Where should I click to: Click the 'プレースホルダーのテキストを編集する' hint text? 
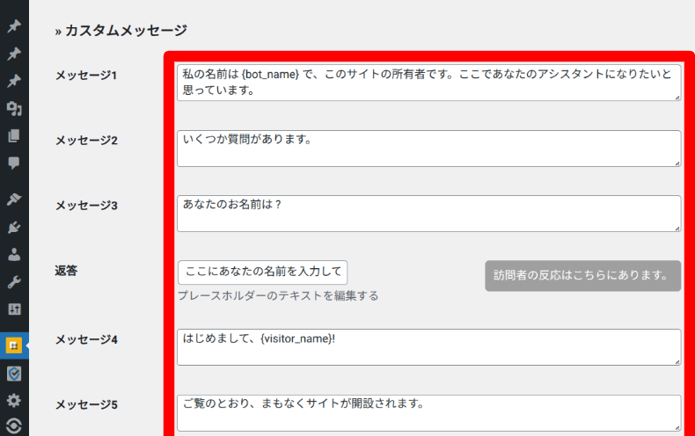pos(278,295)
